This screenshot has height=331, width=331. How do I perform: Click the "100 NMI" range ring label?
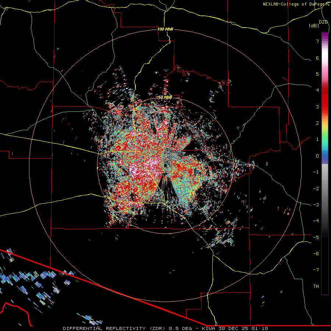(165, 29)
